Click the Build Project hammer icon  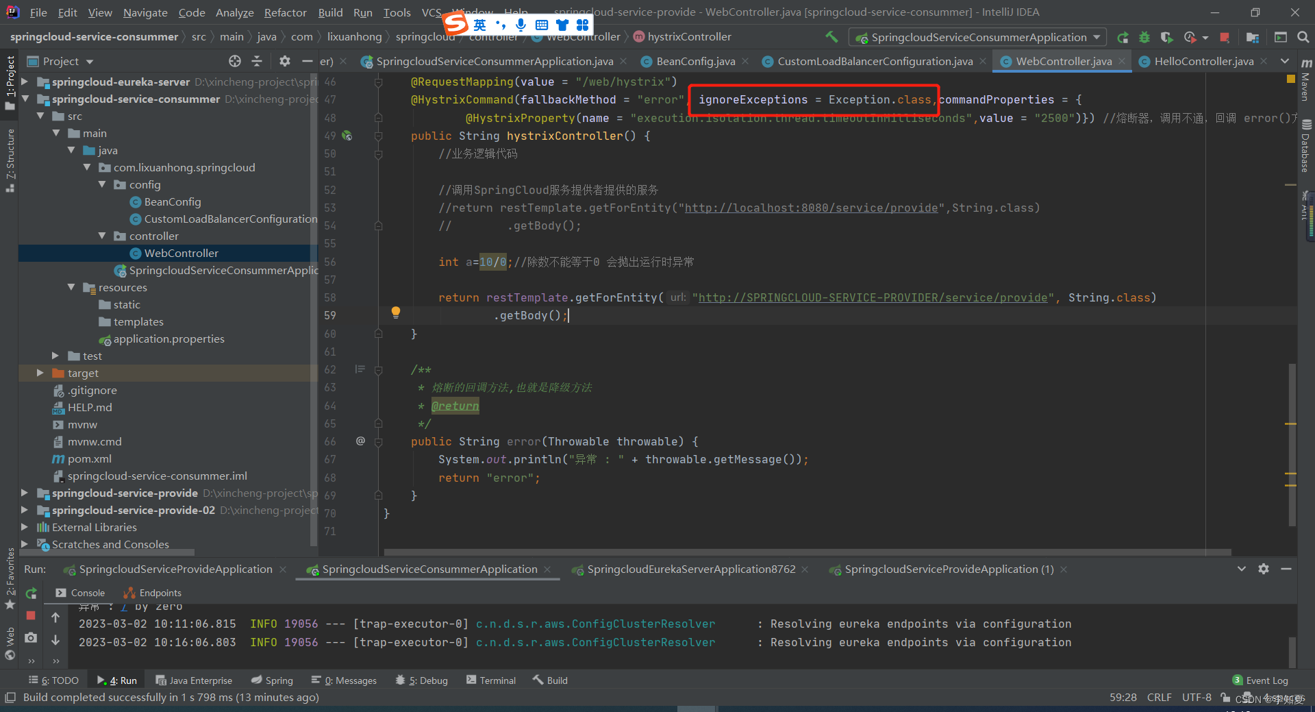point(831,37)
